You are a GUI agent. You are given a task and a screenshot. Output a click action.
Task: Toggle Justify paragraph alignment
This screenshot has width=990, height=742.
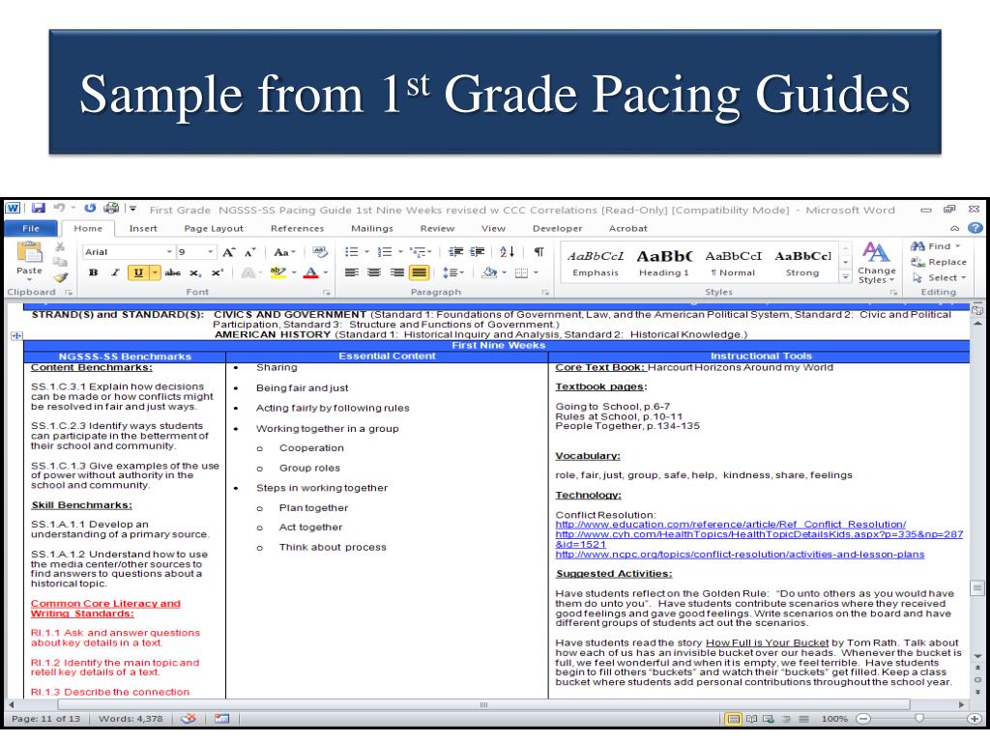pos(419,272)
